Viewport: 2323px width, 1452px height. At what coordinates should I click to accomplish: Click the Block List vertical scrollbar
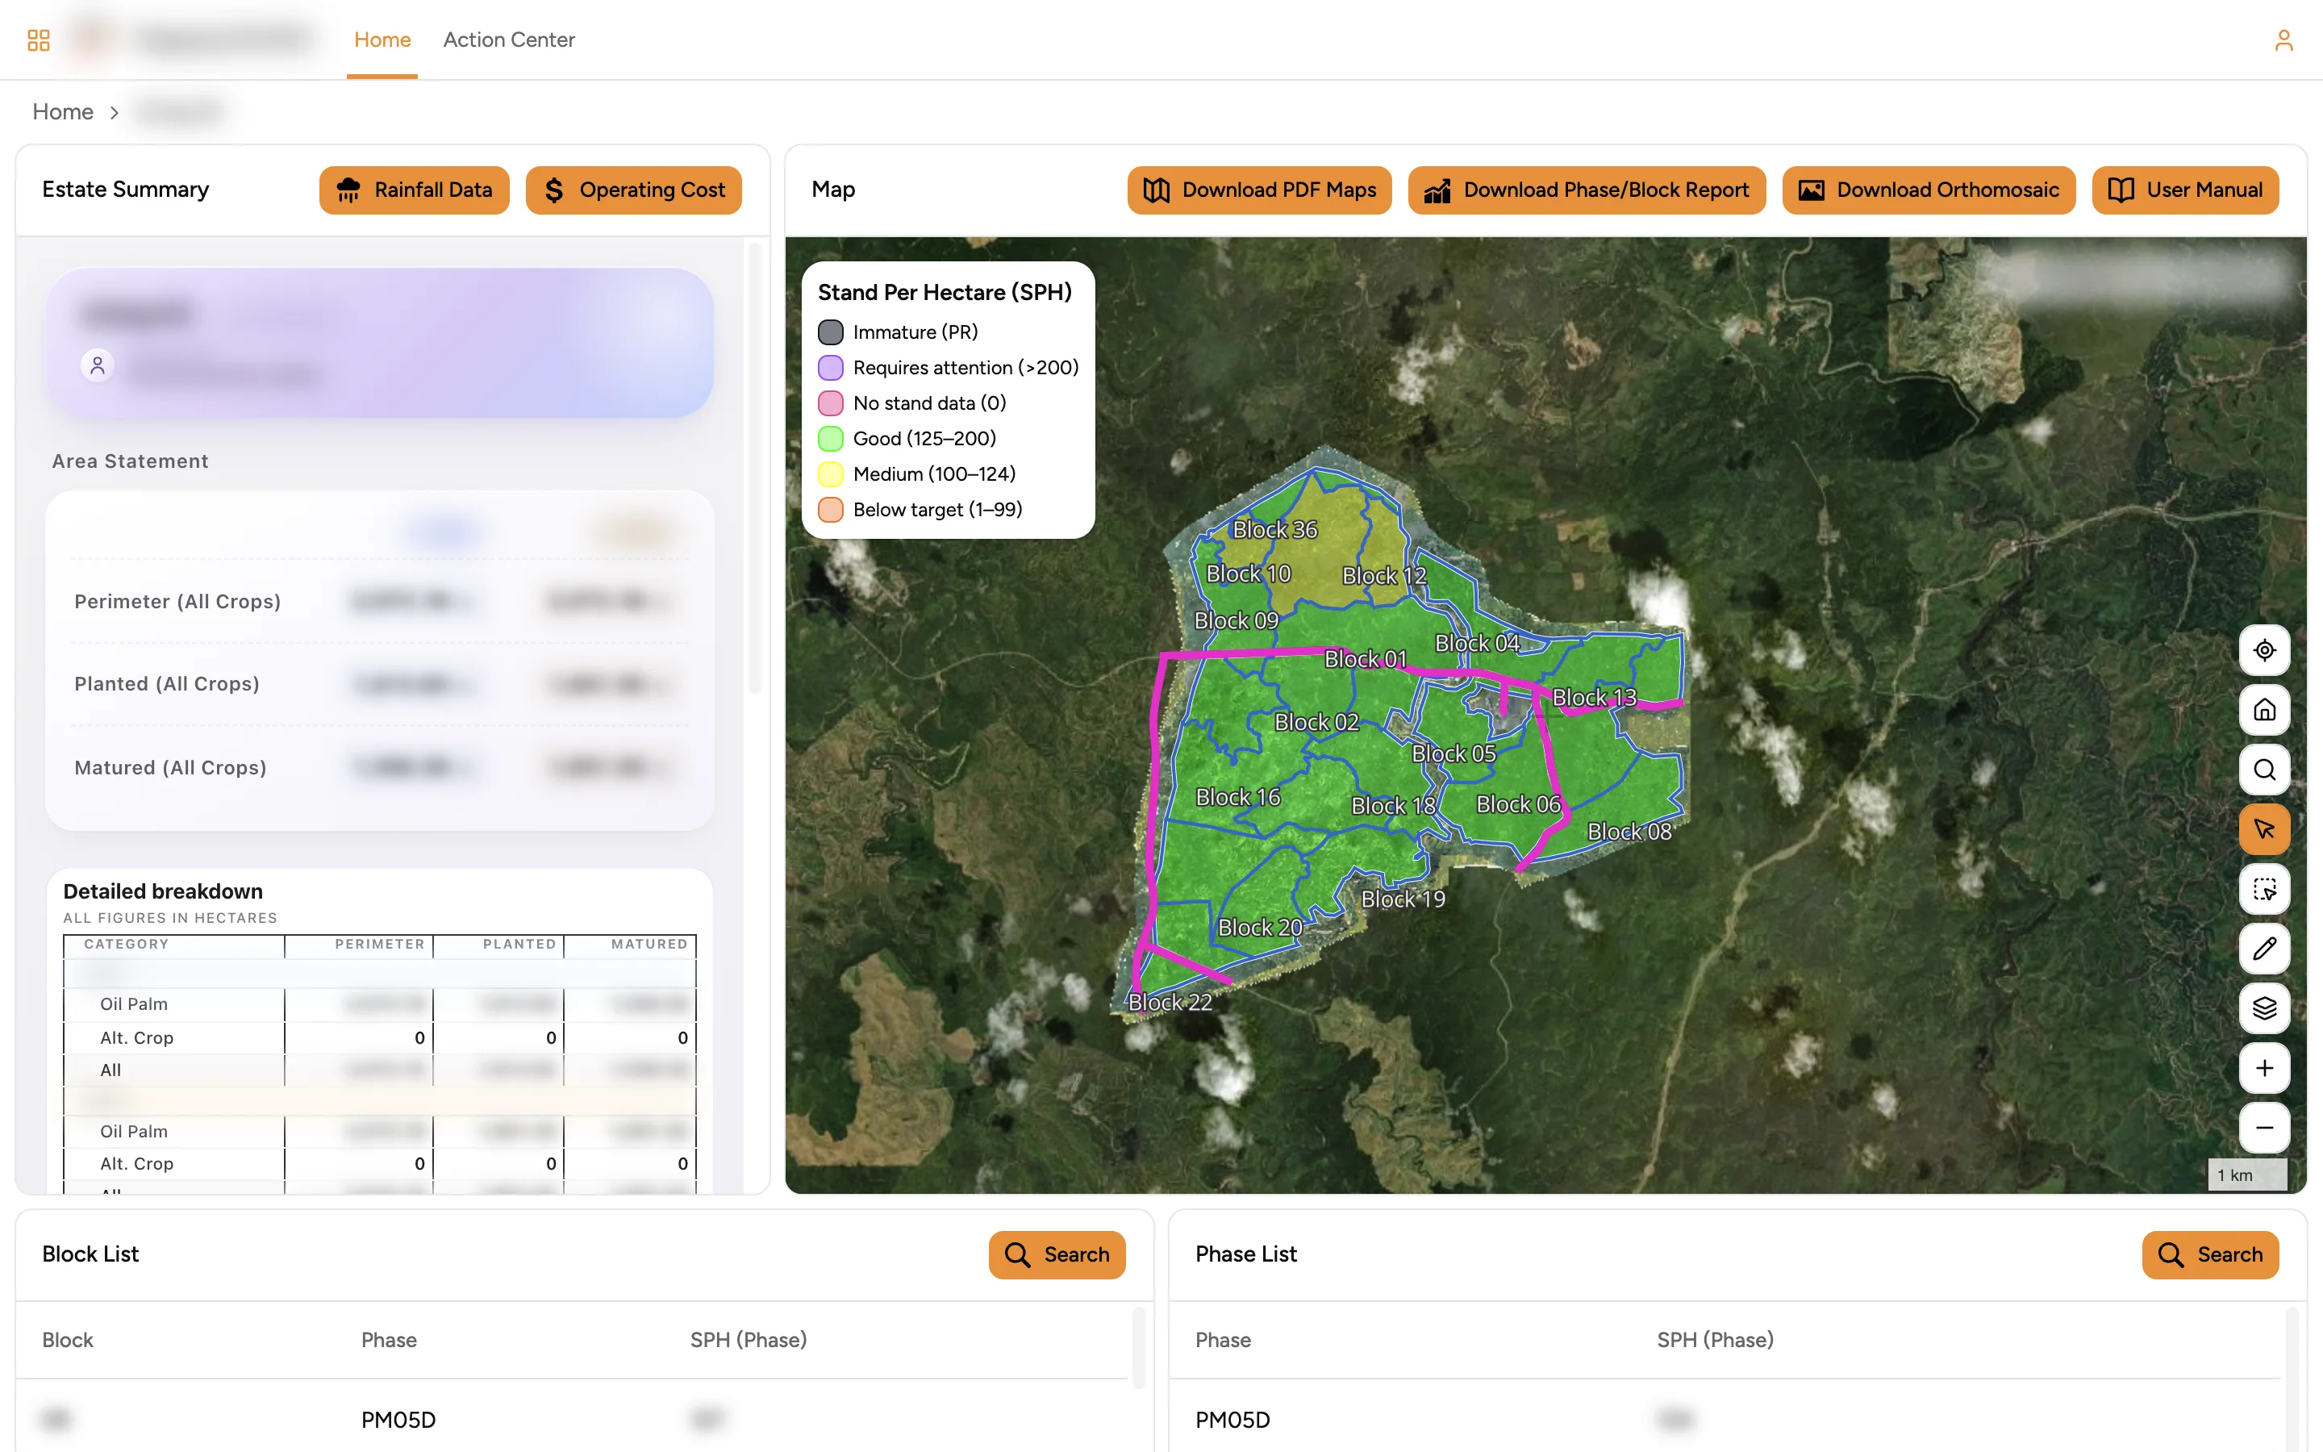click(1138, 1348)
